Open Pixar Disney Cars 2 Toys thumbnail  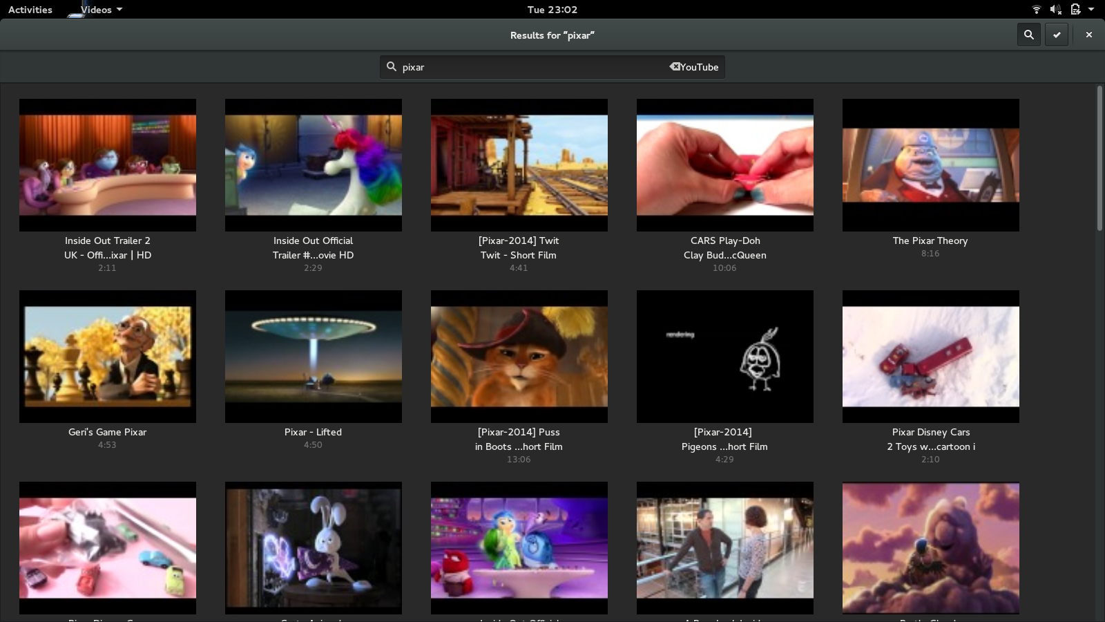pos(931,357)
